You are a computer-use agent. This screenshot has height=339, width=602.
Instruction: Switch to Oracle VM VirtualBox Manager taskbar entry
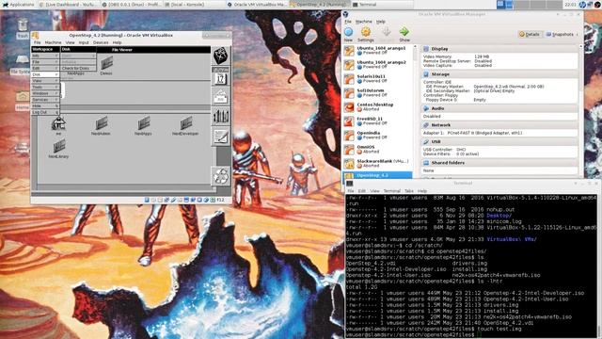[x=257, y=5]
